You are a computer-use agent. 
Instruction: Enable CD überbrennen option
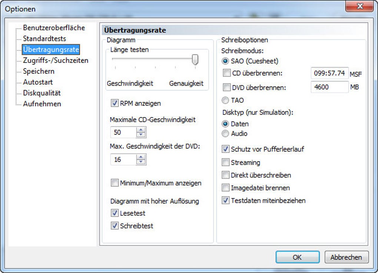coord(226,73)
